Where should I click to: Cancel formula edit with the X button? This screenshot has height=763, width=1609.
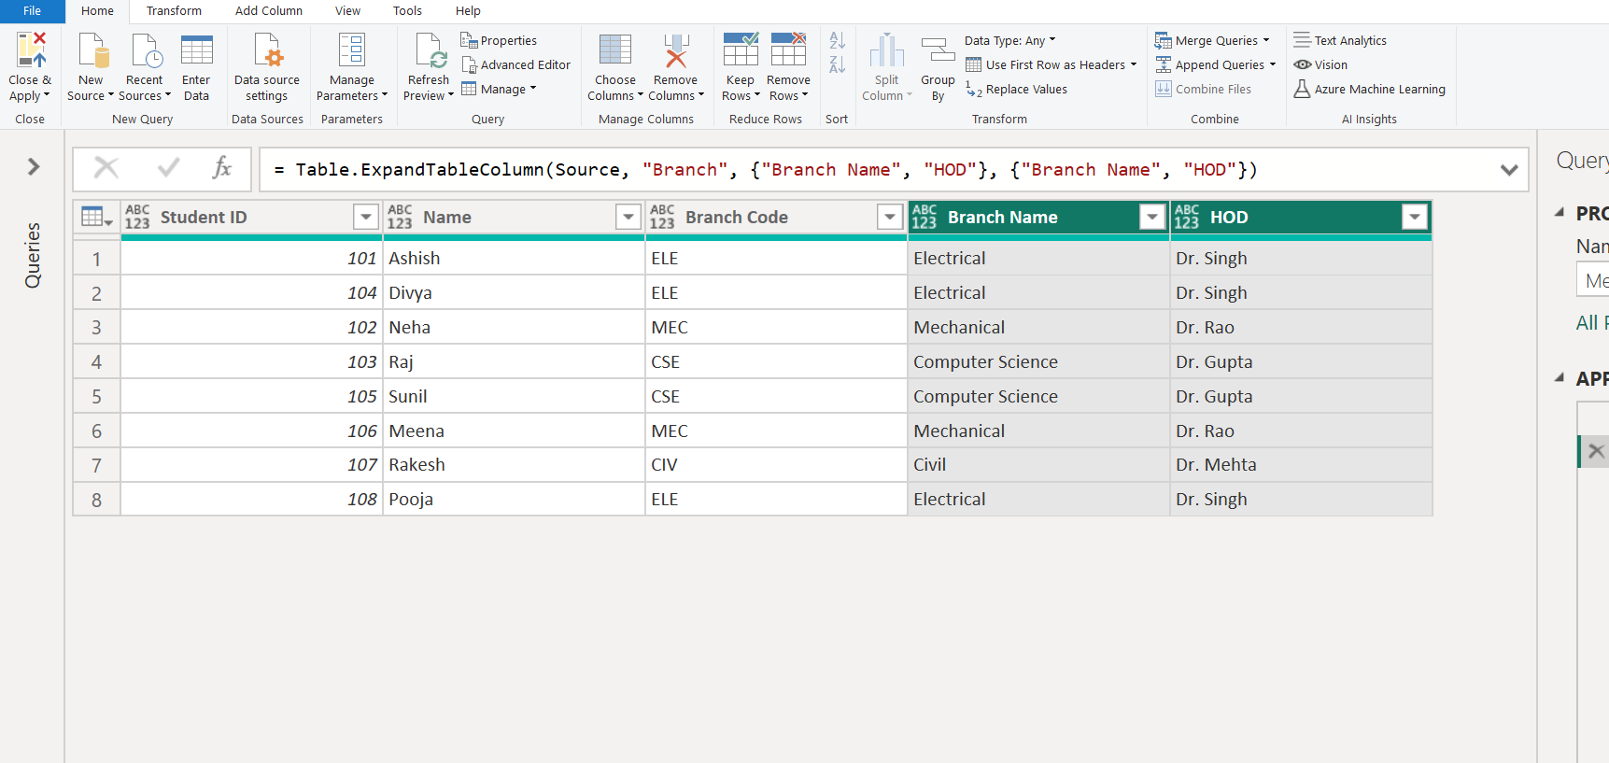point(106,169)
